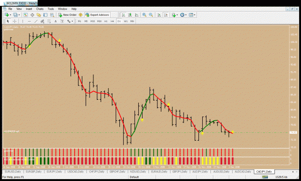
Task: Select the D1 daily timeframe button
Action: click(x=119, y=21)
